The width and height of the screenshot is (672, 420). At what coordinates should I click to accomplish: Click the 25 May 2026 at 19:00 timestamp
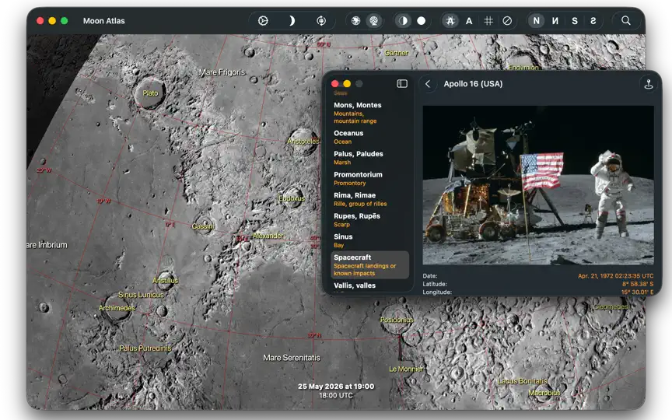(336, 386)
